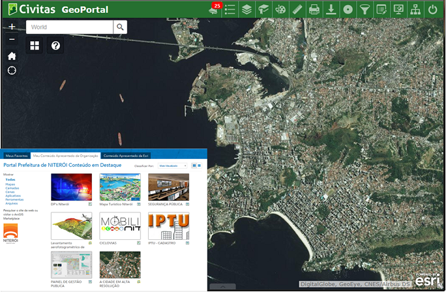Image resolution: width=446 pixels, height=292 pixels.
Task: Click the Portal Prefeitura de NITERÓI heading
Action: [x=63, y=165]
